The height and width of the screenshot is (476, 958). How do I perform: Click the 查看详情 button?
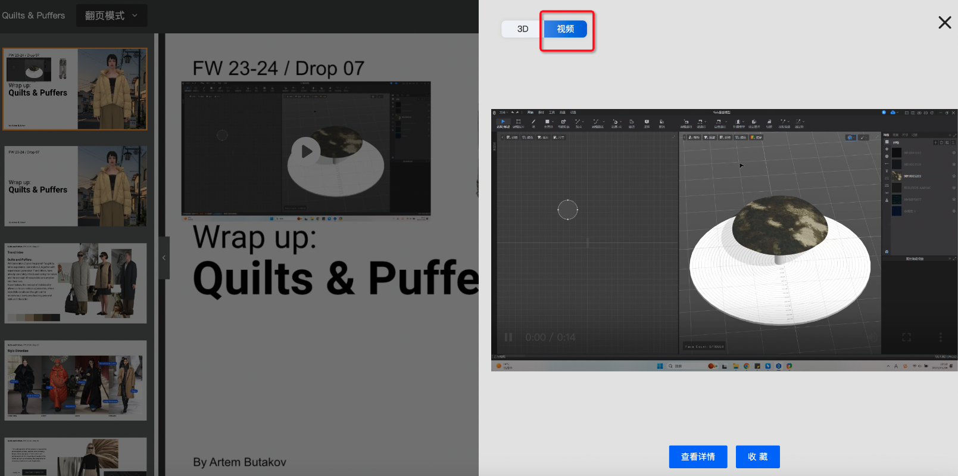coord(698,457)
